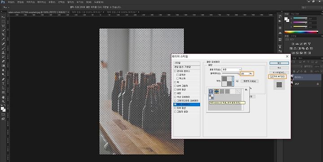The height and width of the screenshot is (162, 323).
Task: Add a Curves adjustment
Action: 301,44
